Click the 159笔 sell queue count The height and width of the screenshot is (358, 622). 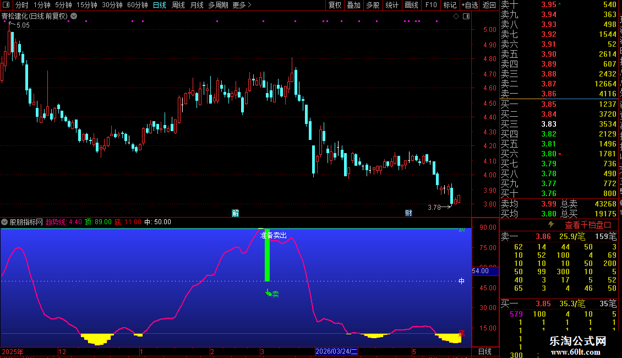click(605, 236)
